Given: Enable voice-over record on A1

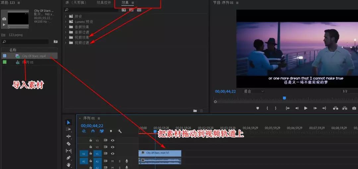Looking at the screenshot, I should 127,161.
